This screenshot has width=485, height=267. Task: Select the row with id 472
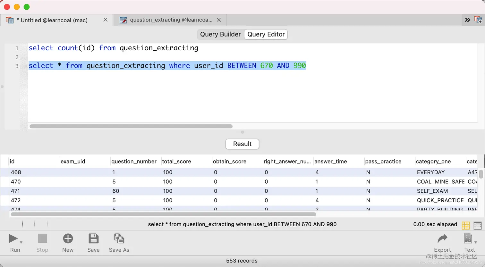click(x=239, y=200)
